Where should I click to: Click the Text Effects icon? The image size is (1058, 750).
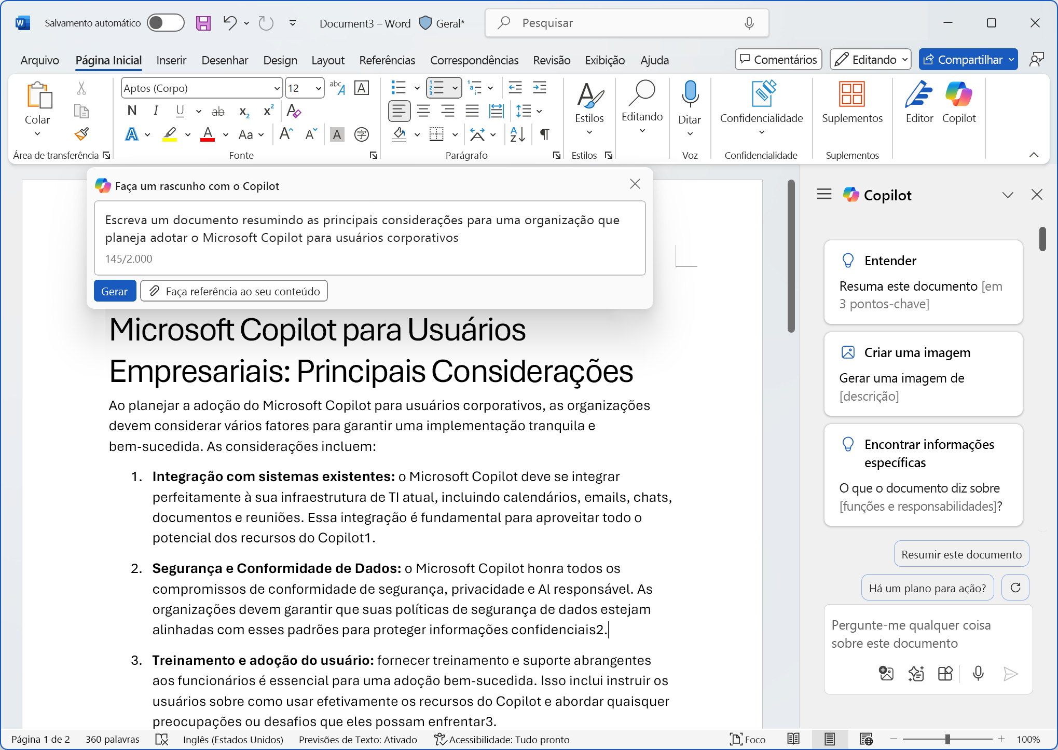(x=132, y=134)
